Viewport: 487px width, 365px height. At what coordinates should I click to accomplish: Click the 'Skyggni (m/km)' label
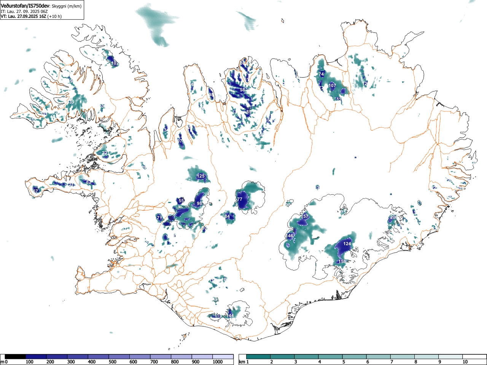[66, 6]
